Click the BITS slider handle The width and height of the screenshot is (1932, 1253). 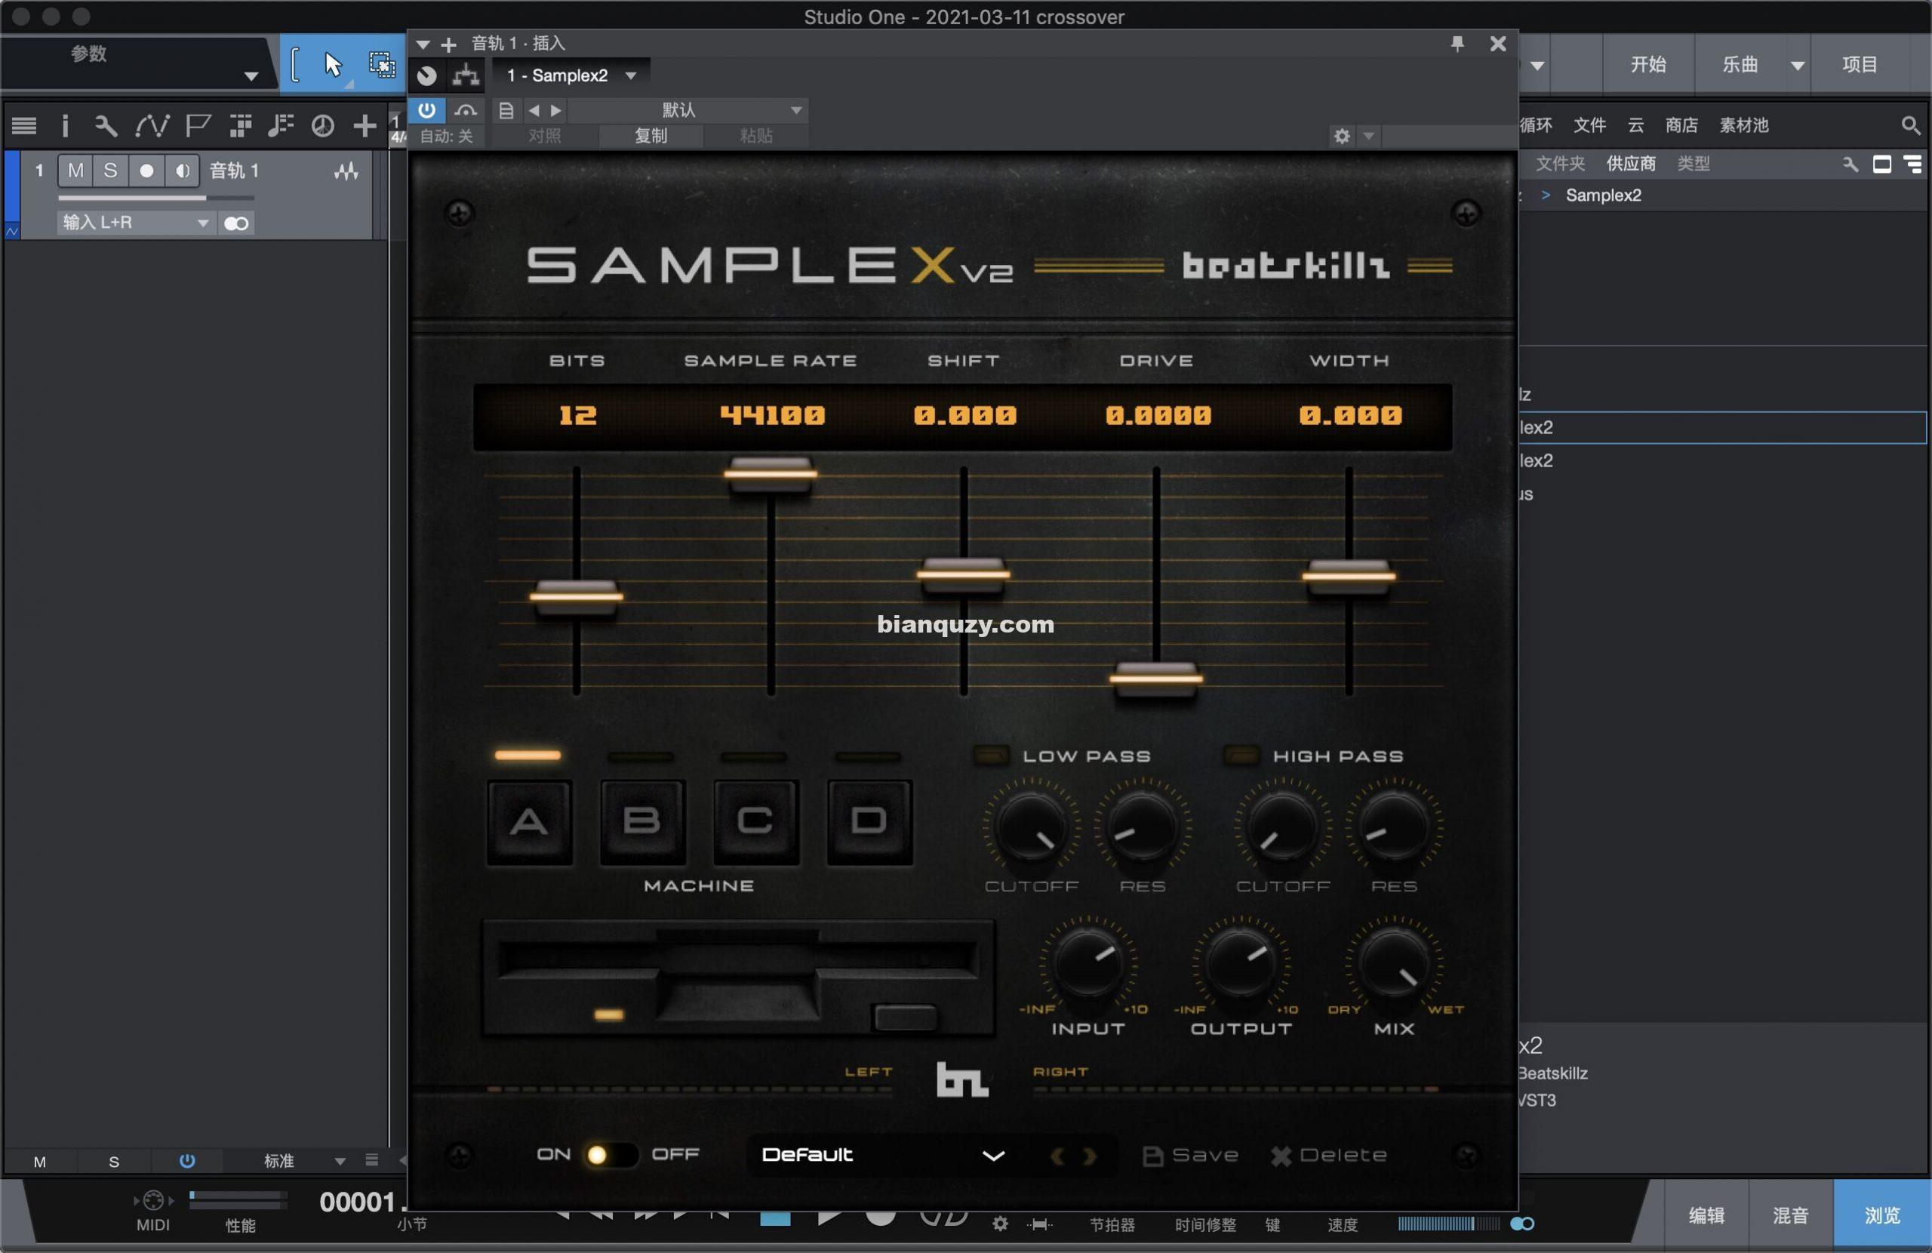coord(577,598)
